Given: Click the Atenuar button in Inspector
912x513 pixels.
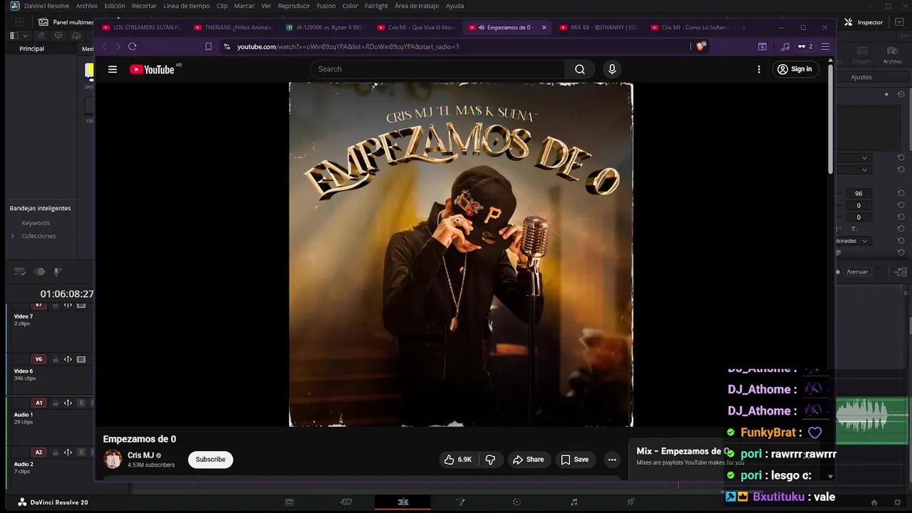Looking at the screenshot, I should point(857,271).
